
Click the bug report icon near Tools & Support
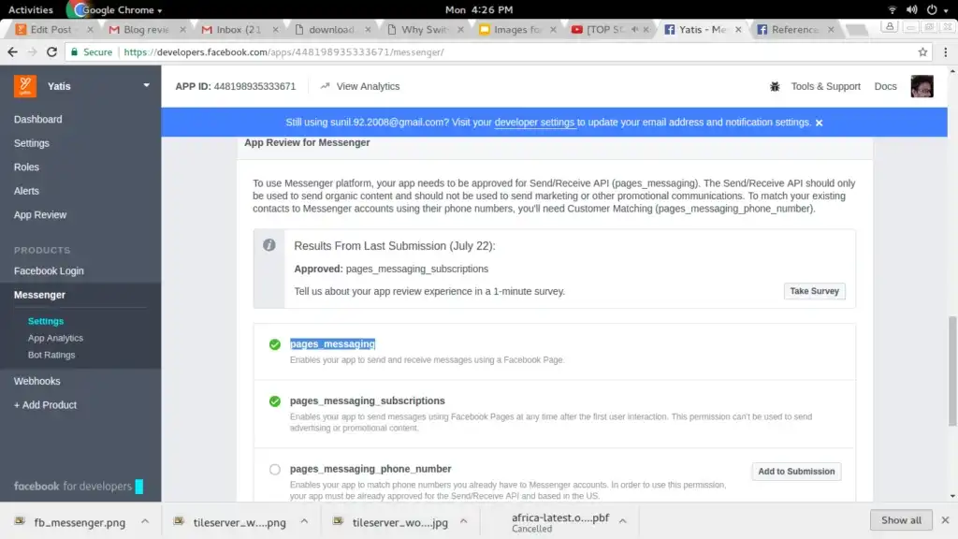click(x=775, y=86)
